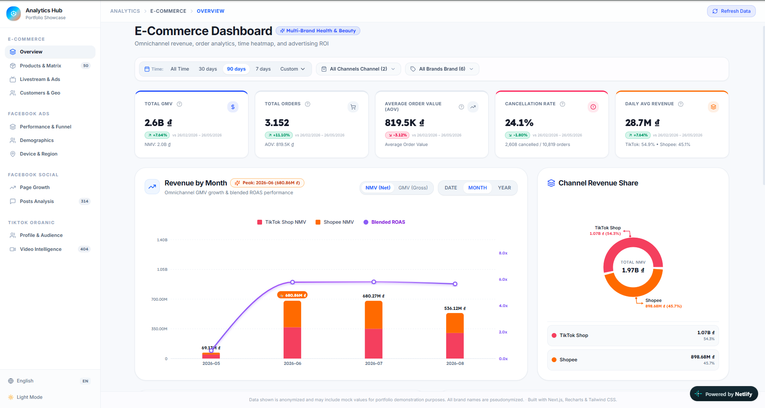
Task: Navigate to Performance & Funnel
Action: click(50, 127)
